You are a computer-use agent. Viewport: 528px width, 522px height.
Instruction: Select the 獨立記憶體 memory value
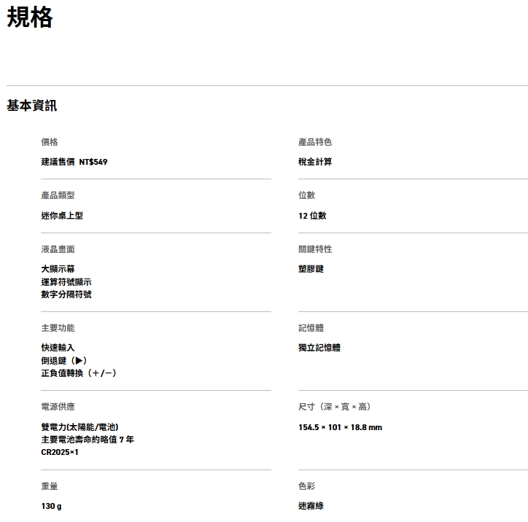pyautogui.click(x=319, y=348)
